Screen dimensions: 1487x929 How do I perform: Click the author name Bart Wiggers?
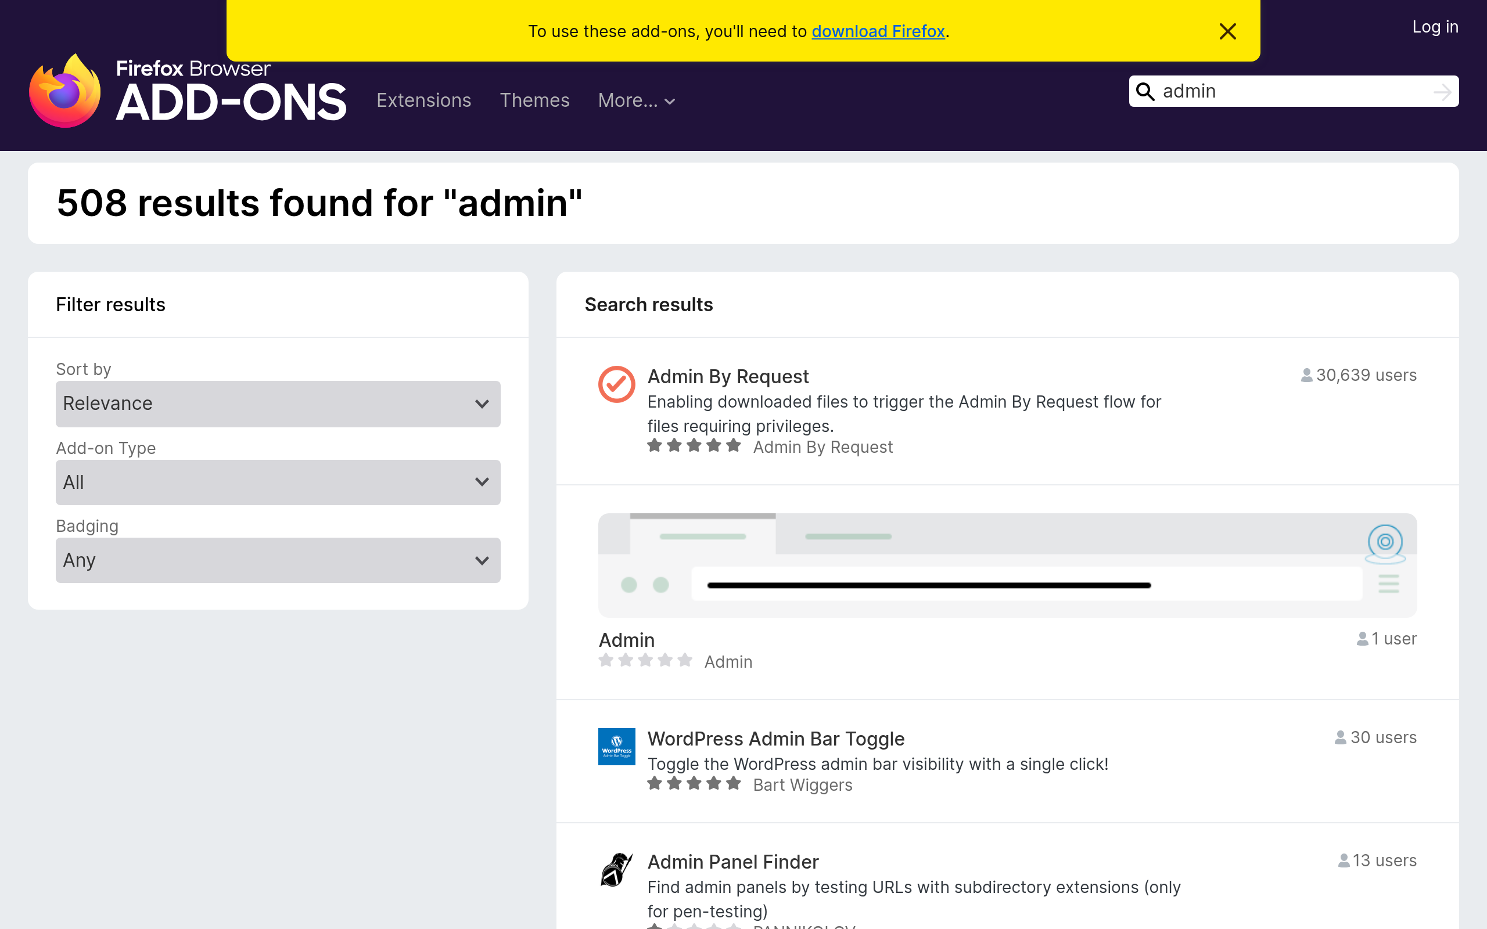coord(803,785)
